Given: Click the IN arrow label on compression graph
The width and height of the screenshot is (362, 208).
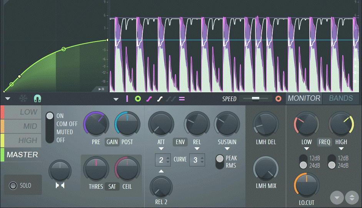Looking at the screenshot, I should pos(101,89).
